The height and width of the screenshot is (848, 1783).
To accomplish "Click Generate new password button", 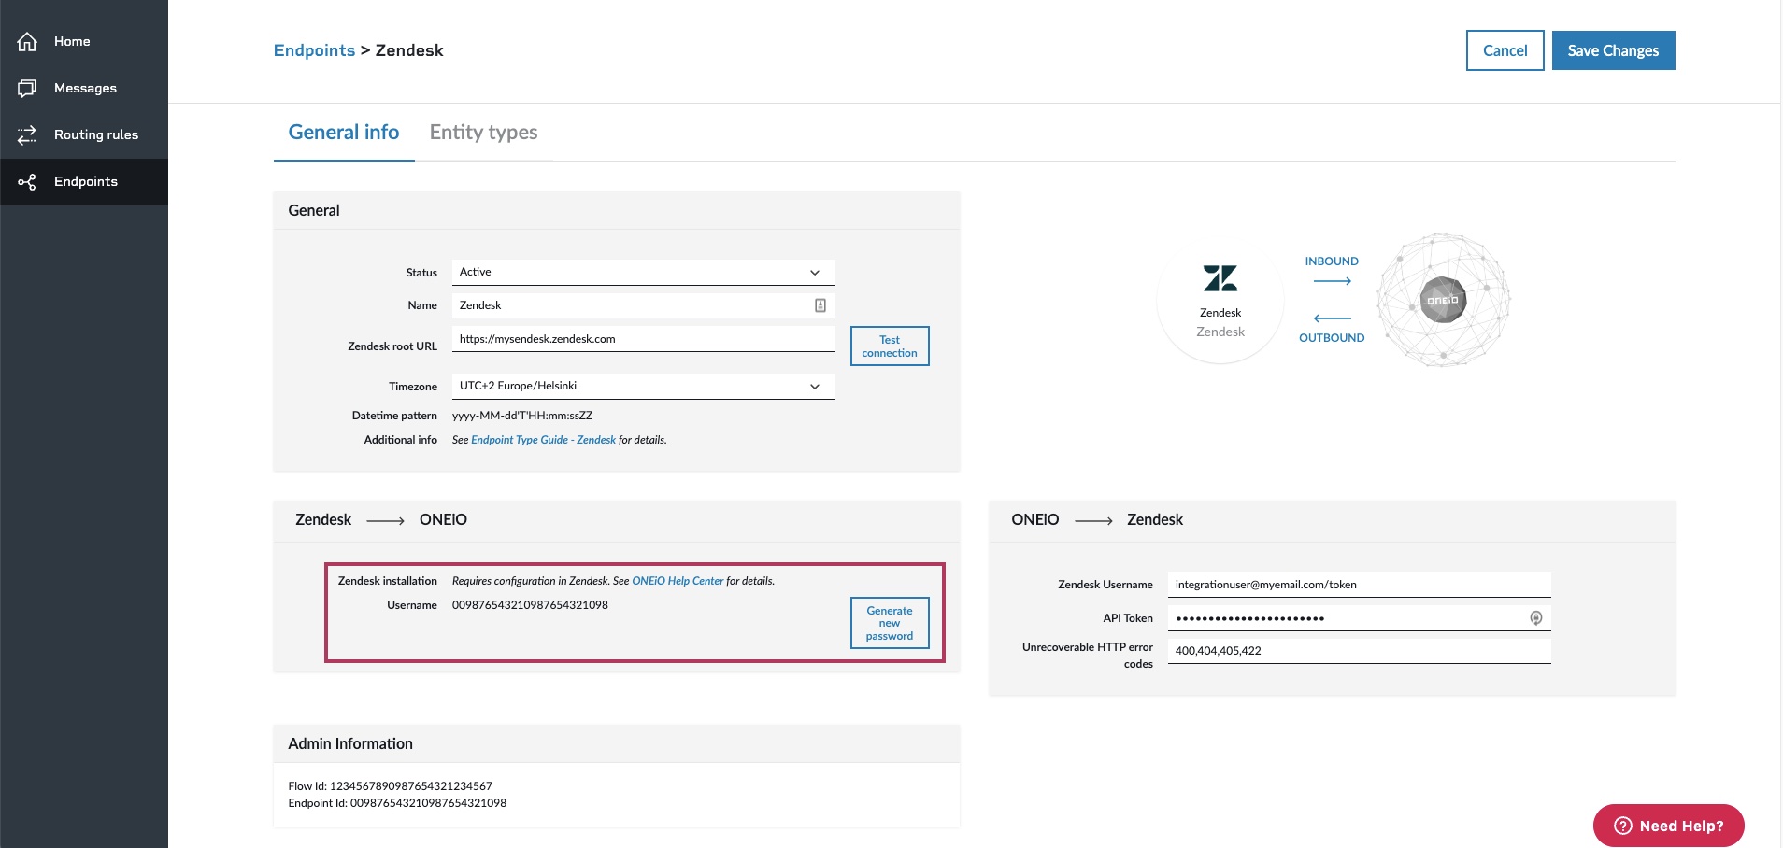I will tap(890, 623).
